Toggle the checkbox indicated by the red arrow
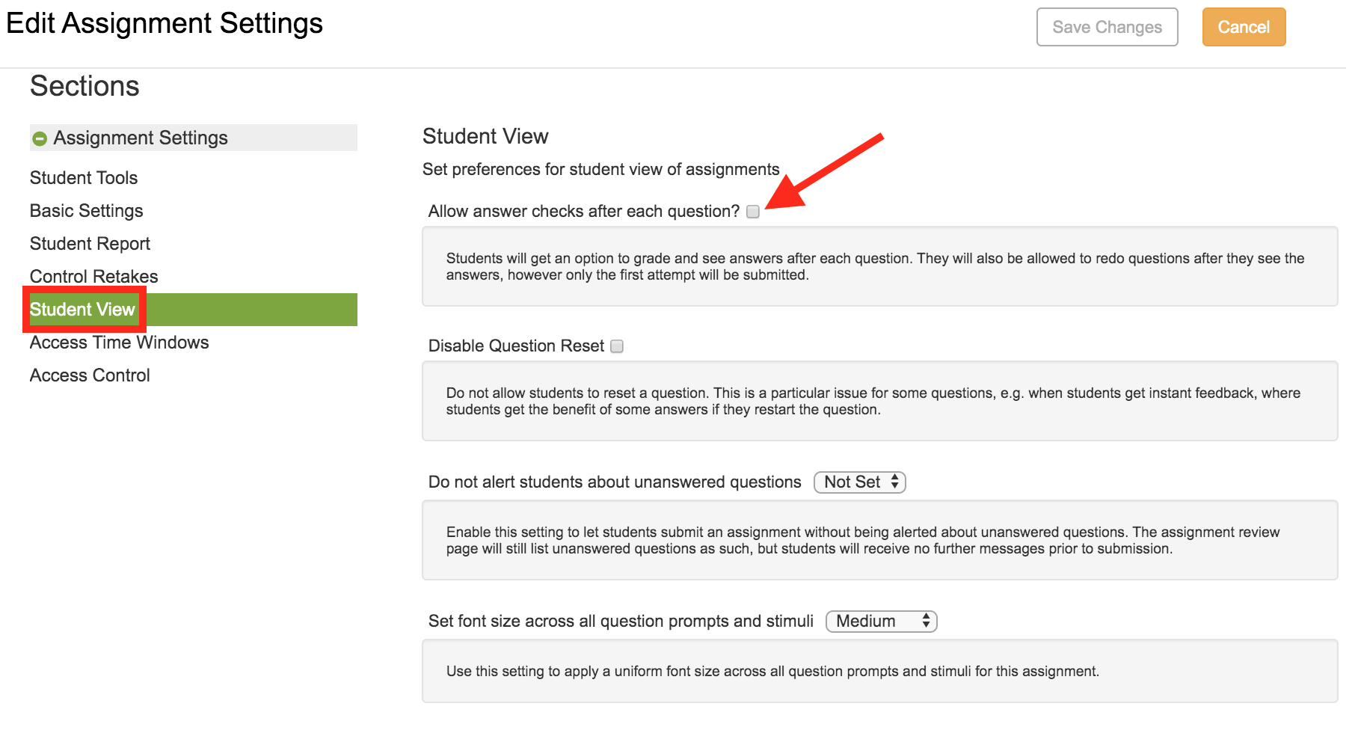Screen dimensions: 1361x733 753,212
